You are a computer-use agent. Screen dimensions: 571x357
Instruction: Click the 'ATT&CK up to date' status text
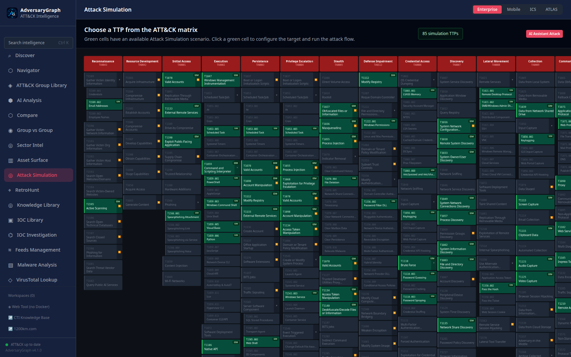(25, 344)
